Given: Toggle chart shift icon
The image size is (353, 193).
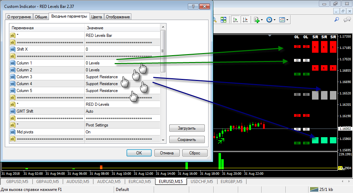Looking at the screenshot, I should point(245,20).
